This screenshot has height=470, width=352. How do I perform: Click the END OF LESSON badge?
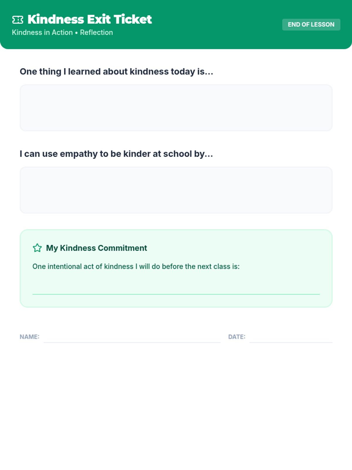click(311, 25)
